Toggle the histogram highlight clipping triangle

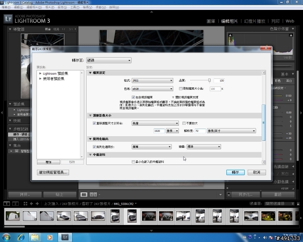tap(291, 35)
